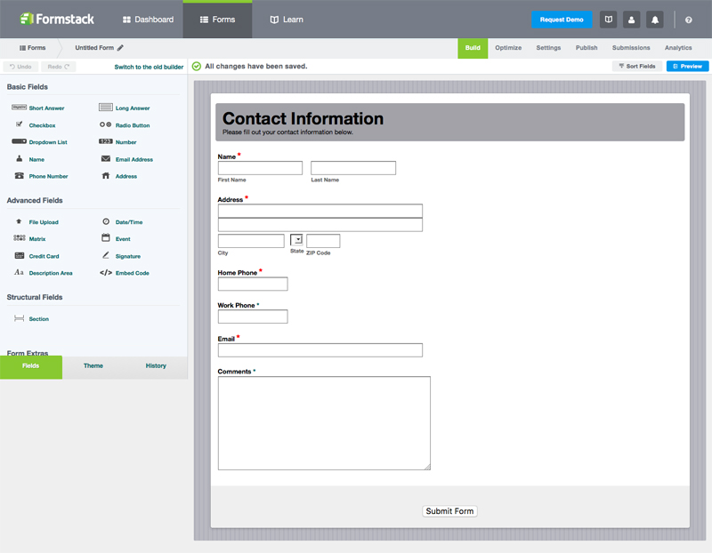The height and width of the screenshot is (553, 712).
Task: Add a Dropdown List field
Action: tap(39, 142)
